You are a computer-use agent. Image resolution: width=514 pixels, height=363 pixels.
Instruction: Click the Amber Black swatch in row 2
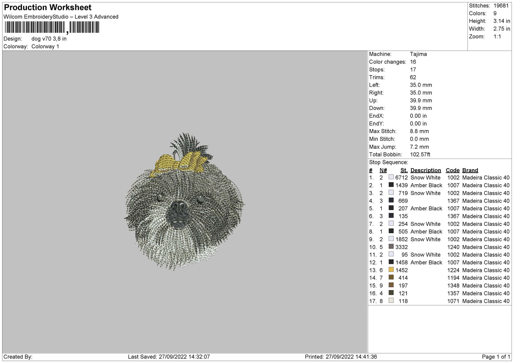pos(391,185)
